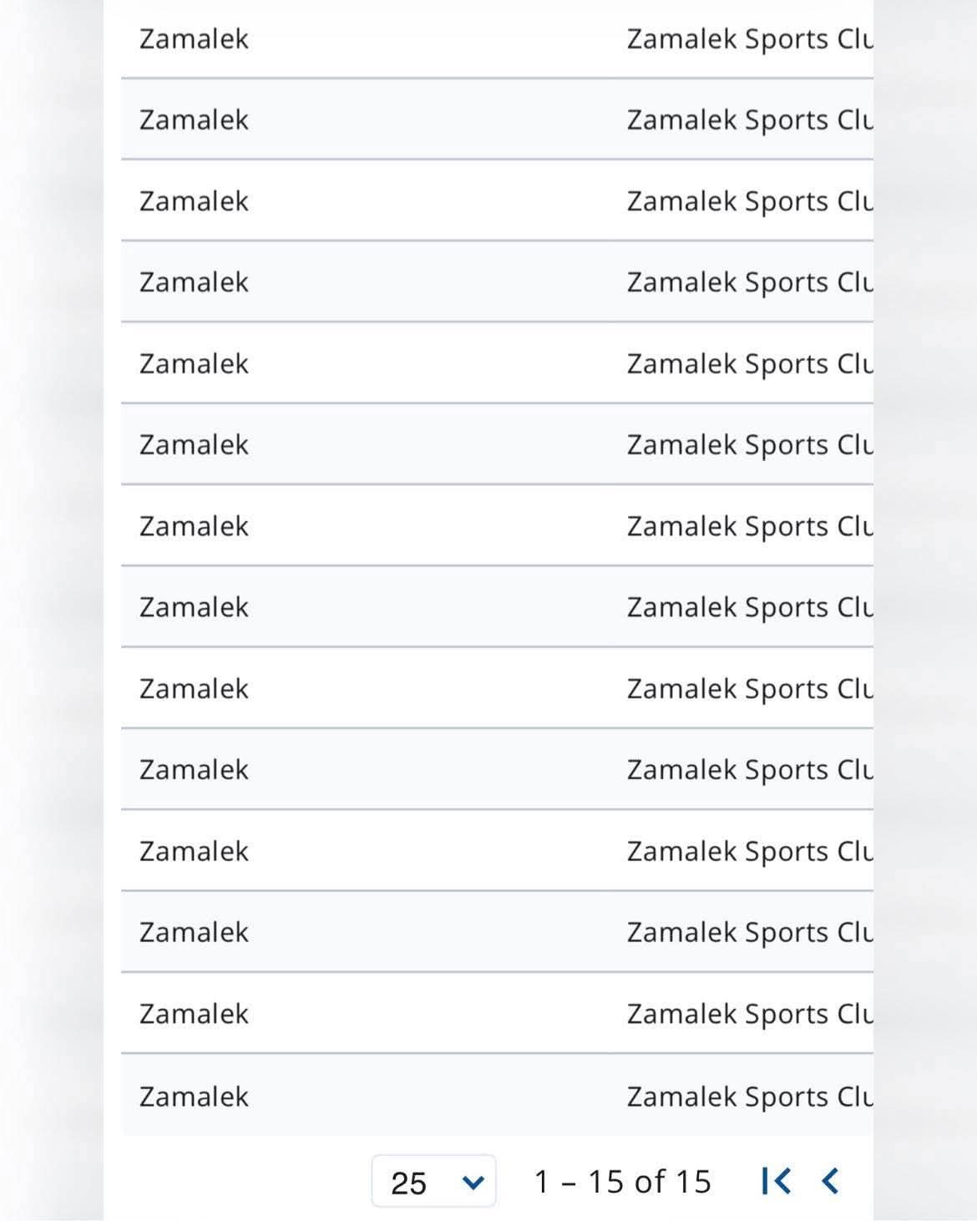
Task: Click the chevron arrow in page-size selector
Action: [x=473, y=1182]
